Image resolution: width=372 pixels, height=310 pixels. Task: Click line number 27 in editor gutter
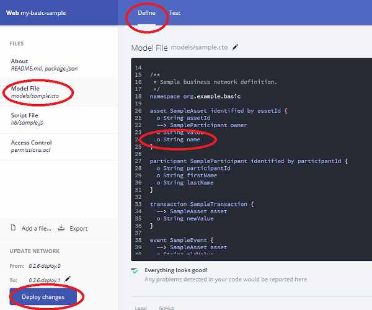click(138, 161)
